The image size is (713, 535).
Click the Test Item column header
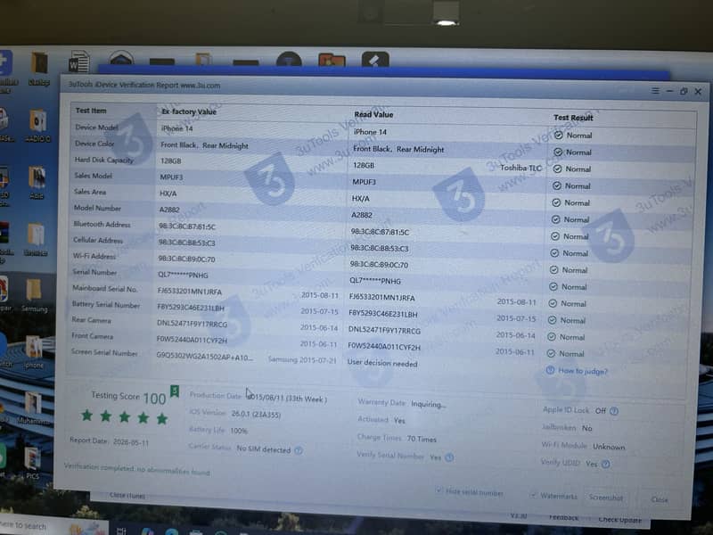[x=91, y=111]
